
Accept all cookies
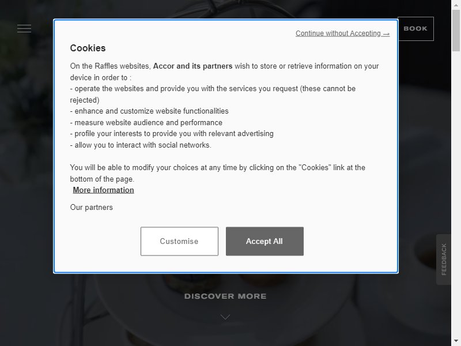coord(264,241)
